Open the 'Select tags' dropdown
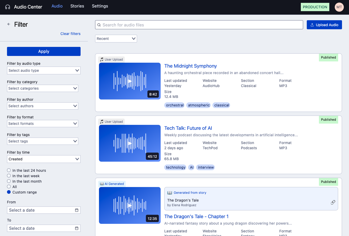This screenshot has width=349, height=236. (x=42, y=141)
